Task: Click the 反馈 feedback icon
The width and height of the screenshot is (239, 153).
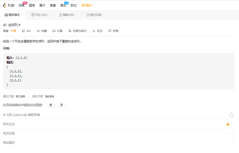Action: [110, 31]
